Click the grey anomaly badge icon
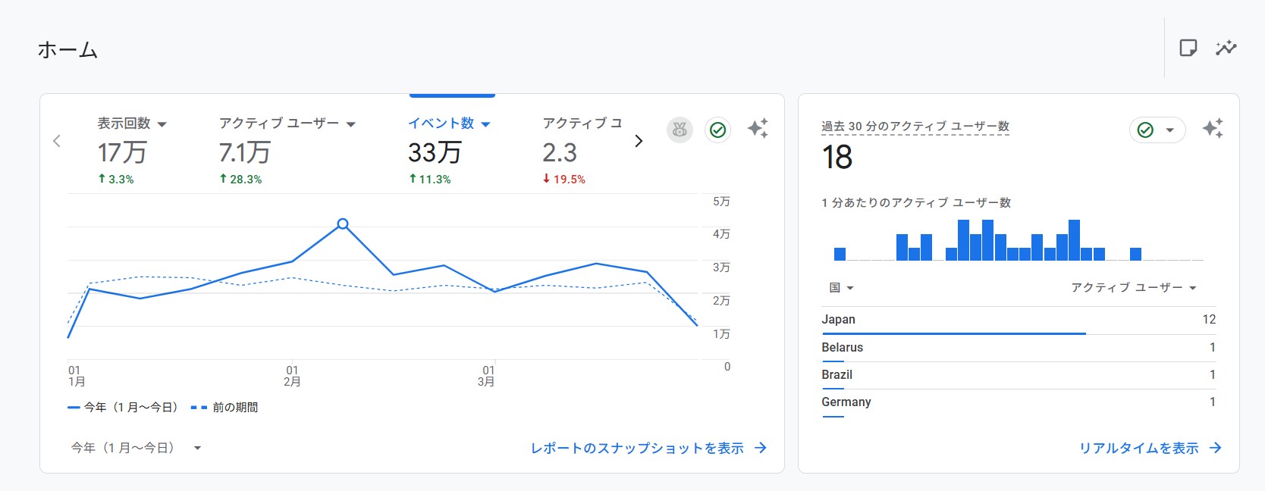1265x491 pixels. [x=680, y=130]
